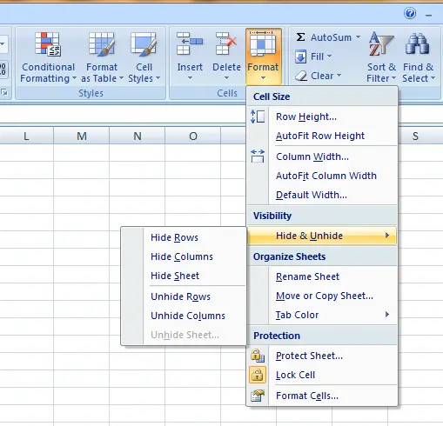Select Hide Columns from the submenu
Image resolution: width=443 pixels, height=426 pixels.
182,256
